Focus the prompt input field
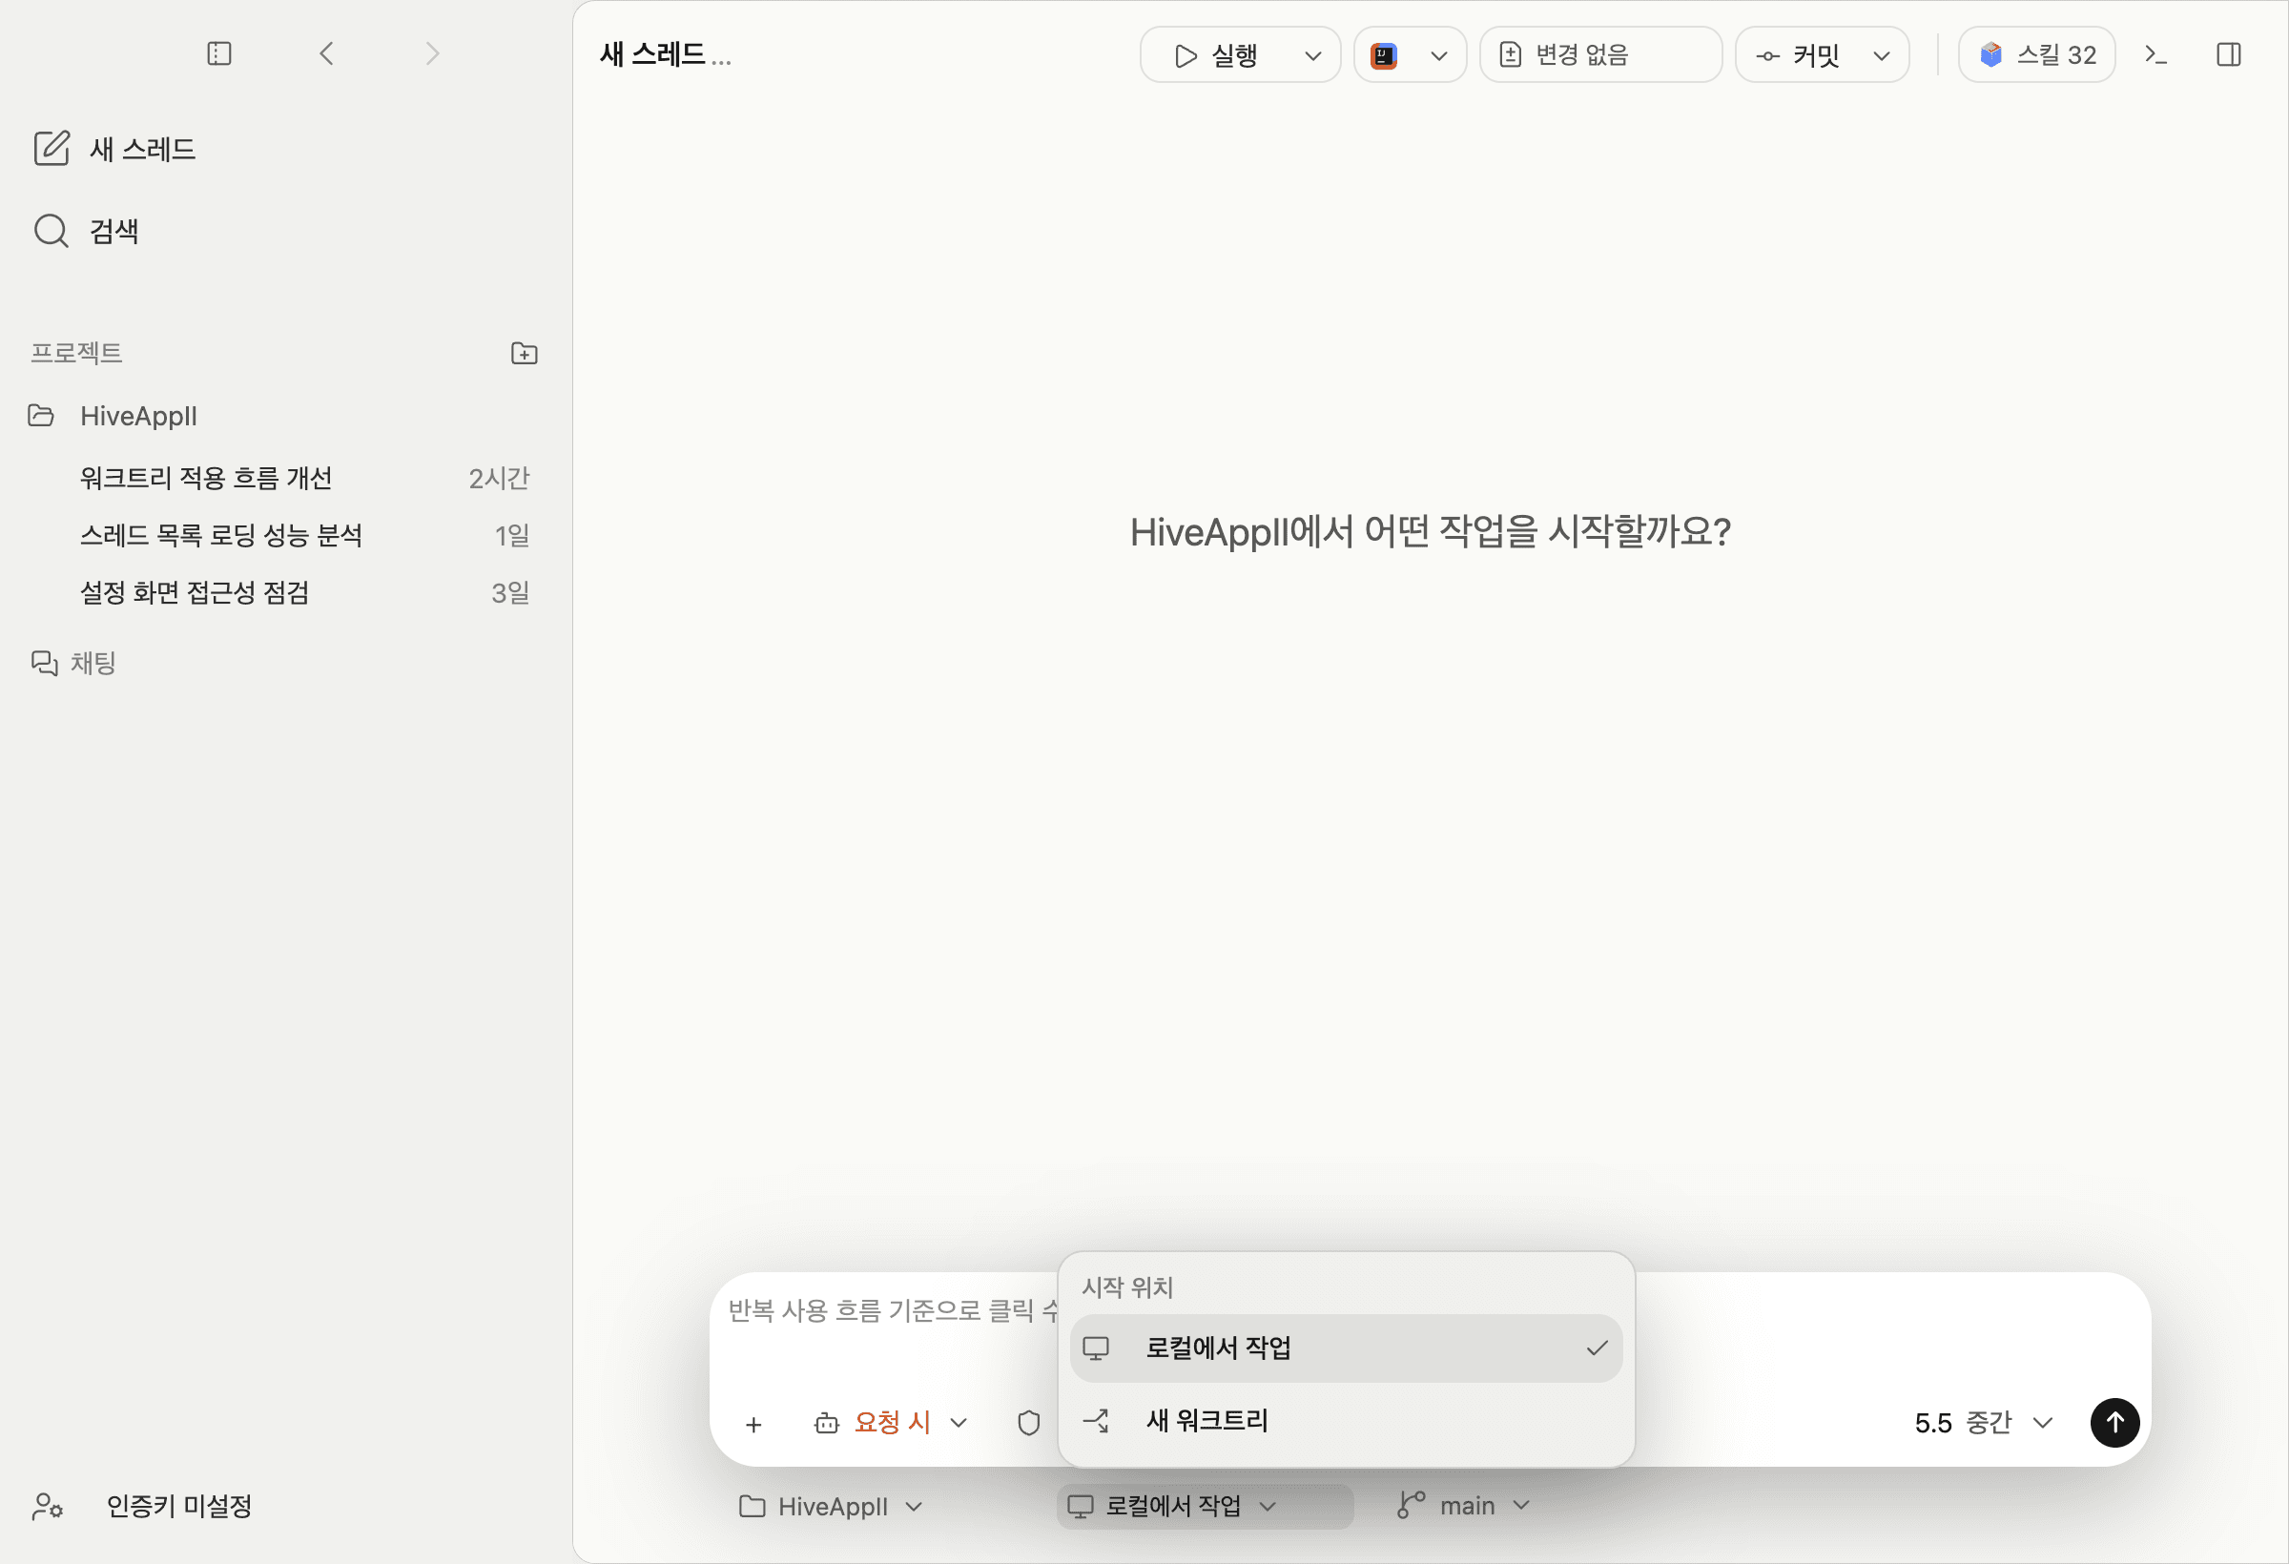The image size is (2289, 1564). (x=892, y=1311)
